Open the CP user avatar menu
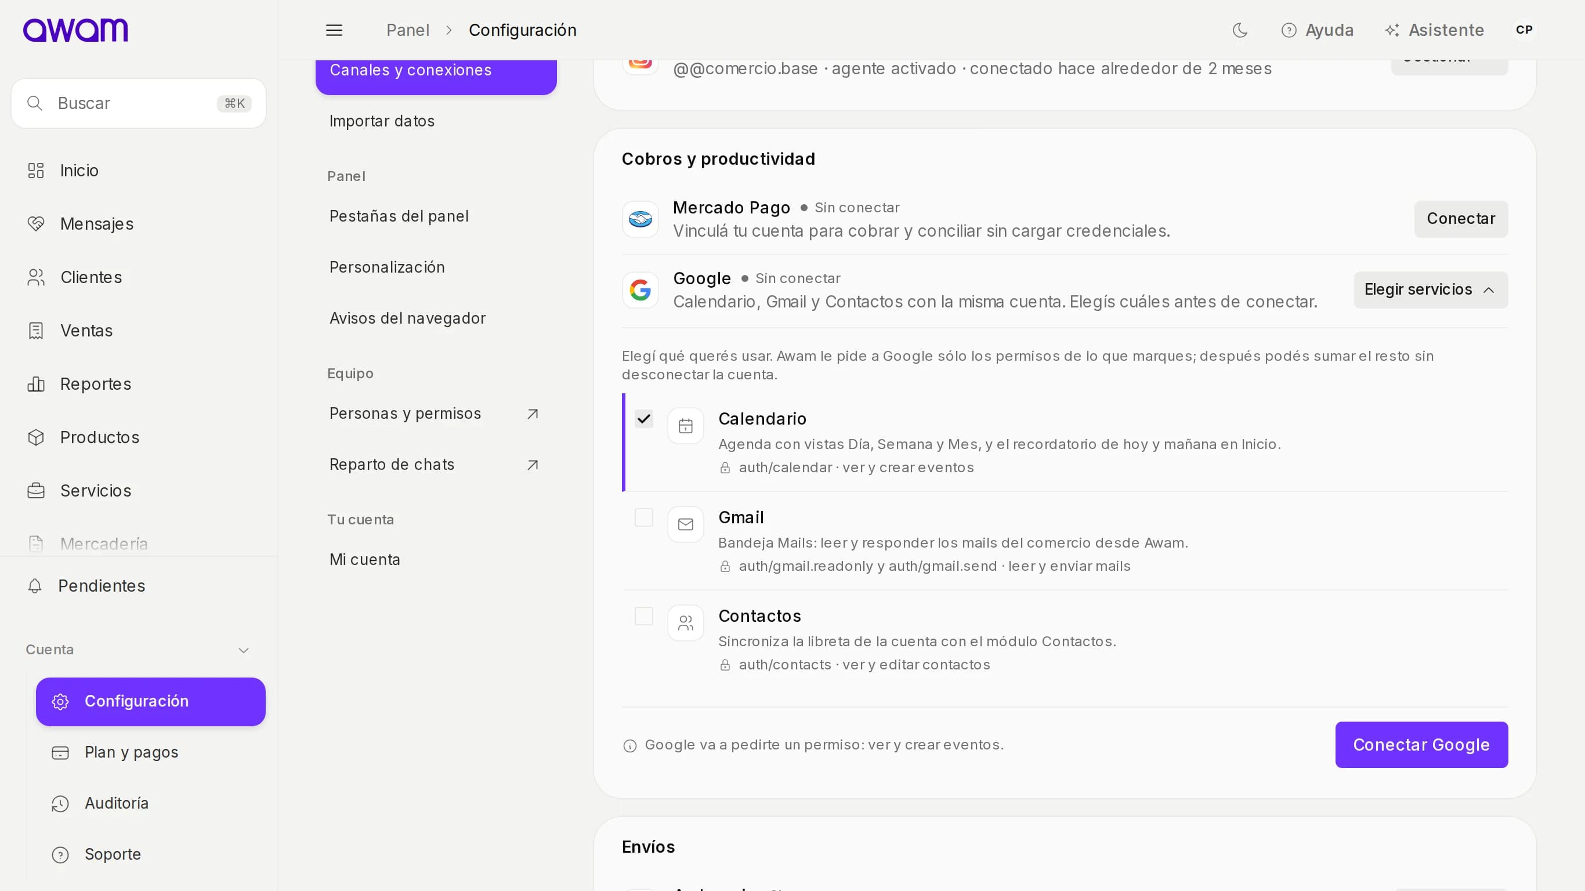1585x891 pixels. [x=1524, y=30]
